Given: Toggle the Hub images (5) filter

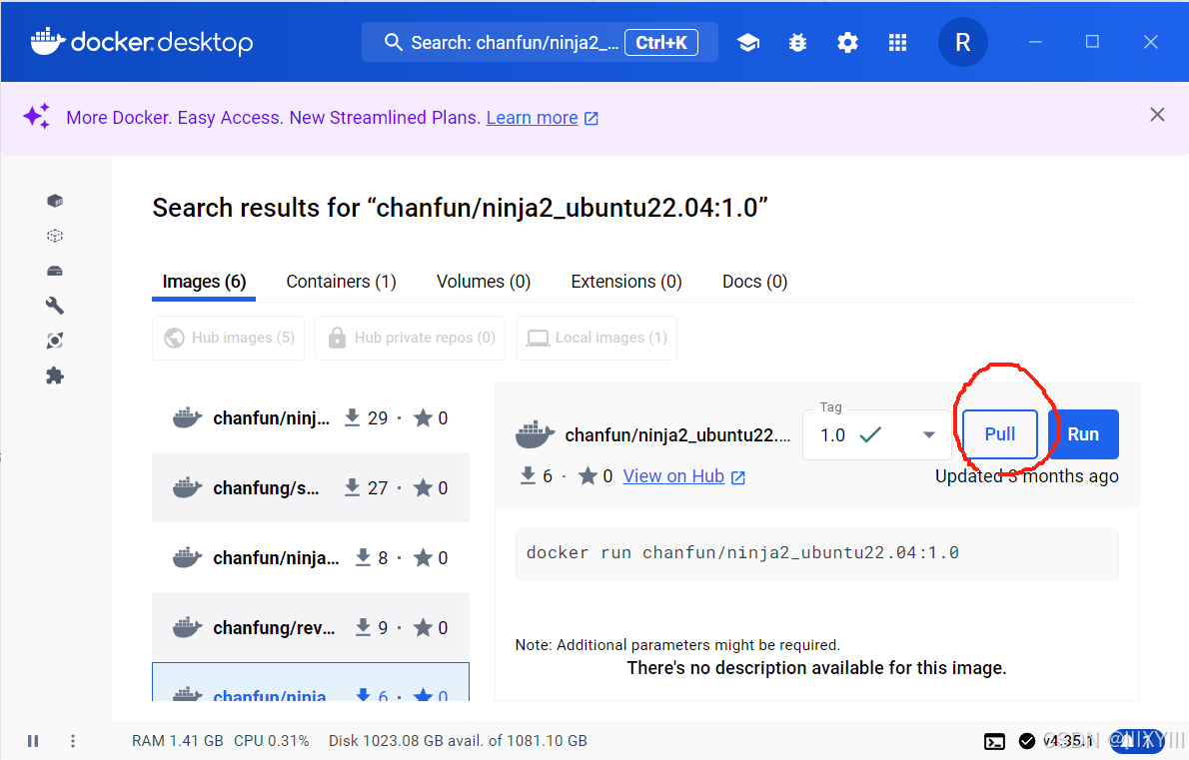Looking at the screenshot, I should pos(228,338).
